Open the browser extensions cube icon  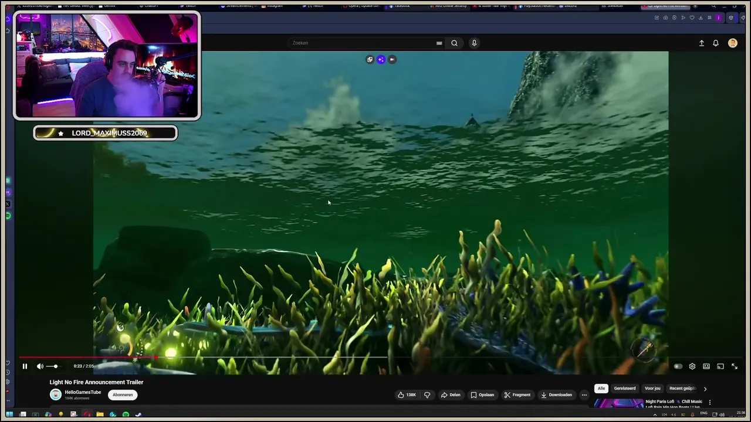tap(730, 18)
